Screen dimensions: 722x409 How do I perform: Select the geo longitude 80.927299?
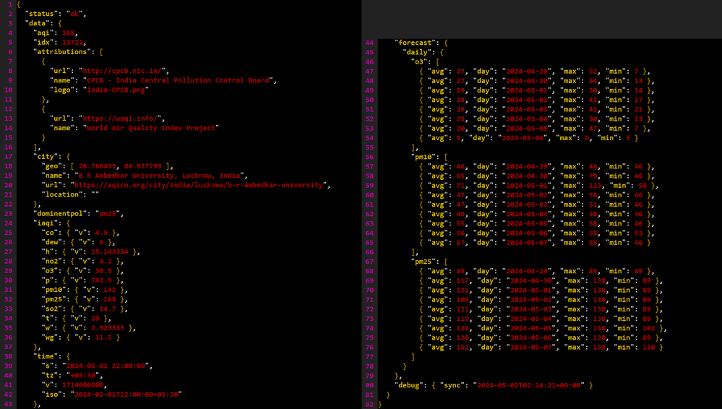coord(143,166)
